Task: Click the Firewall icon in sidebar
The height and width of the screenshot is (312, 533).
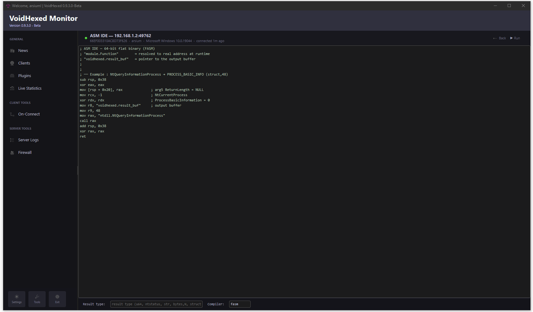Action: (12, 152)
